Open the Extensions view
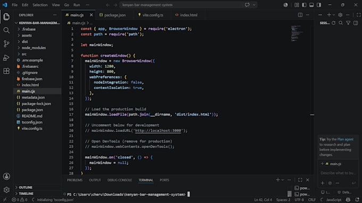This screenshot has width=362, height=203. 6,71
